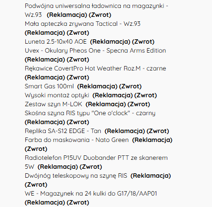Choose Zwrot for Radiotelefon P15UV 5W
This screenshot has width=212, height=207.
point(91,167)
